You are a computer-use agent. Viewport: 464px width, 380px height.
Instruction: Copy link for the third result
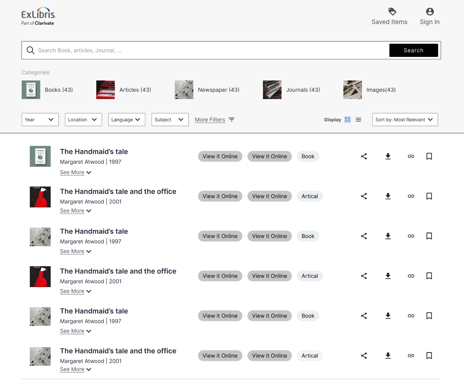411,236
